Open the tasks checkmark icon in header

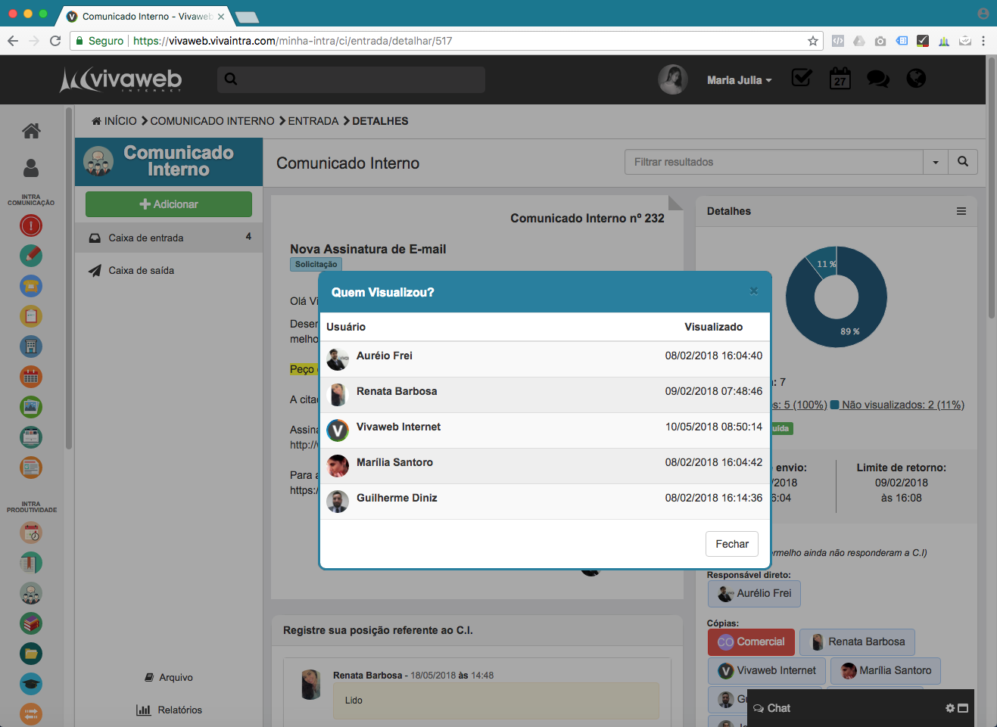pyautogui.click(x=802, y=79)
